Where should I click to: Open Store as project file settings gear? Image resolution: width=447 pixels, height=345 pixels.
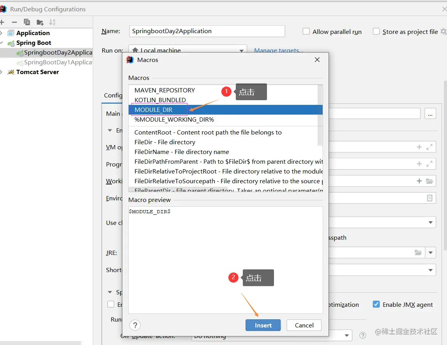pyautogui.click(x=443, y=31)
